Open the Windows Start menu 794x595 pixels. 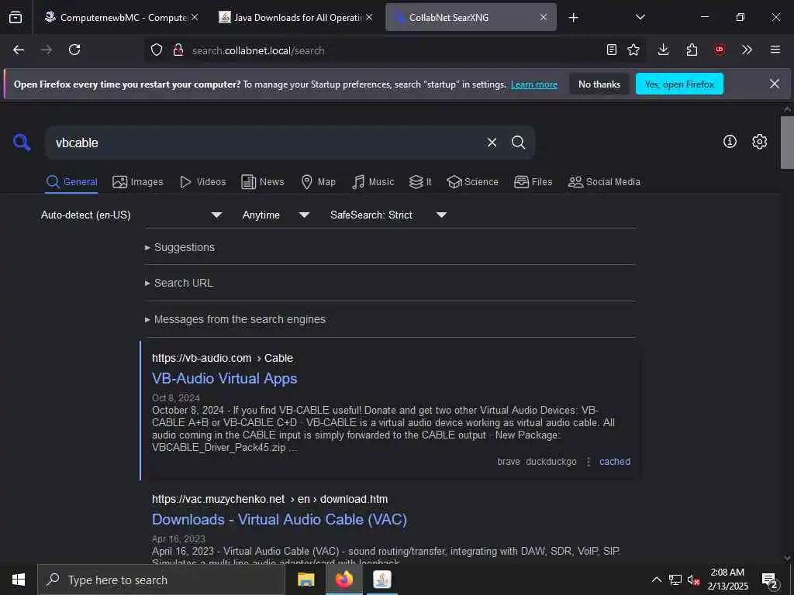click(19, 580)
